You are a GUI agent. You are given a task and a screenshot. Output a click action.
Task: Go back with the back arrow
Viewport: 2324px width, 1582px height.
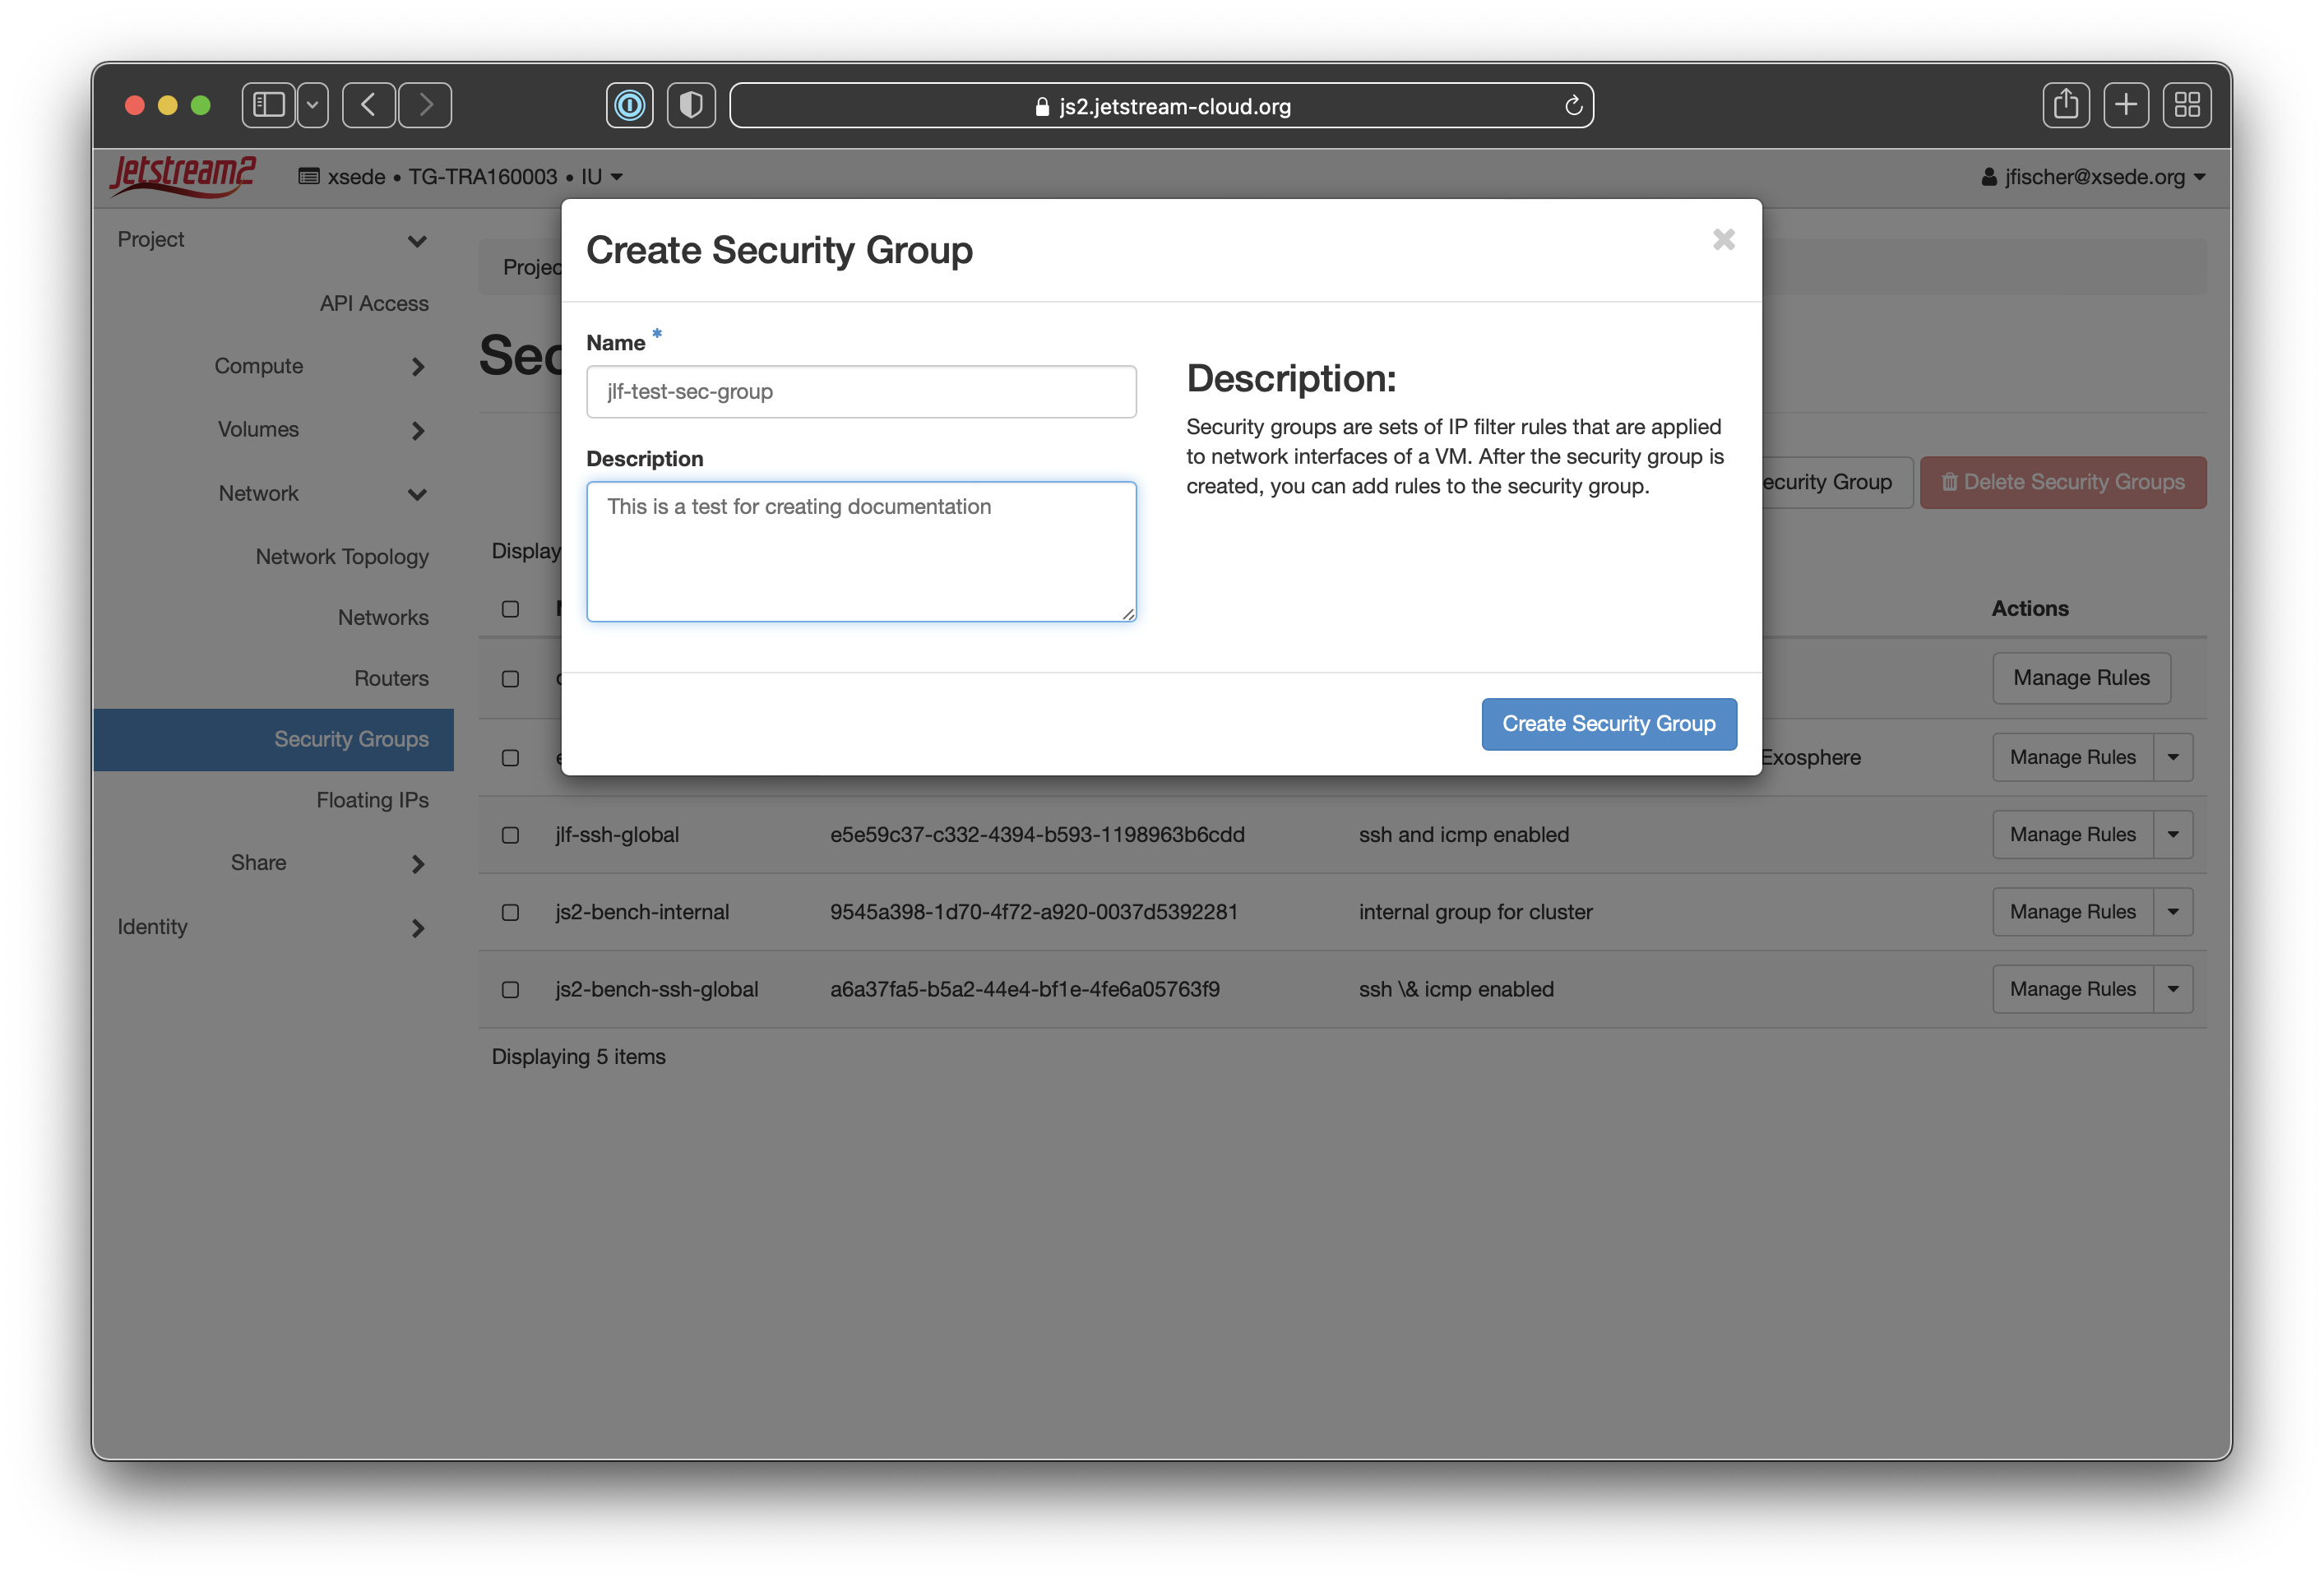click(x=369, y=105)
